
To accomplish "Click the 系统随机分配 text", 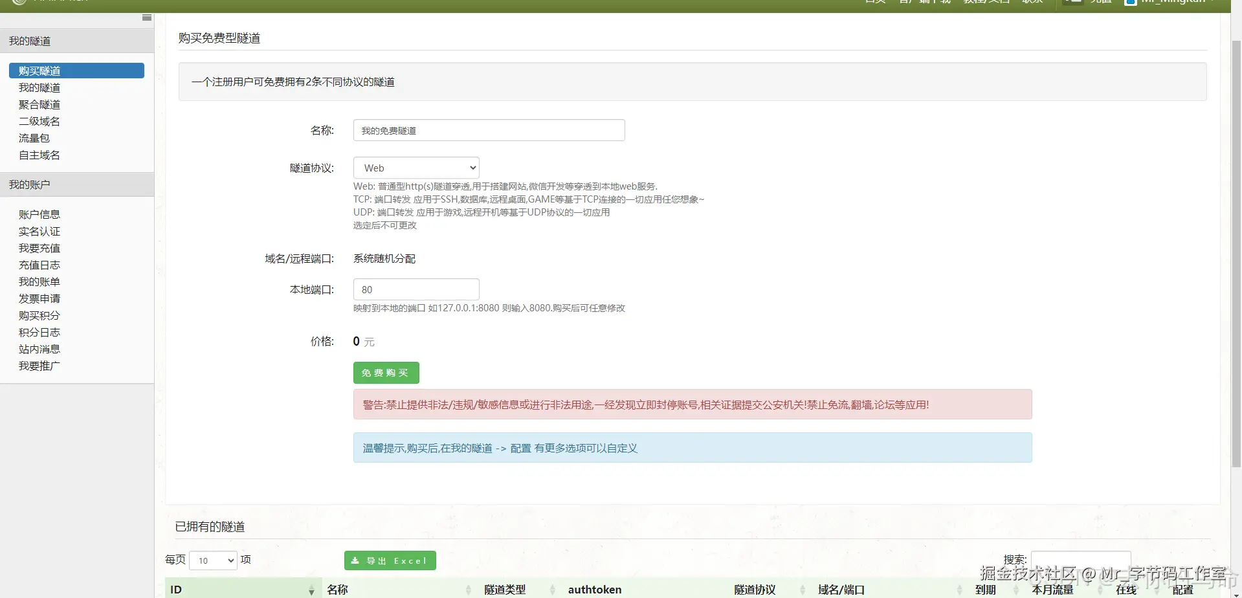I will (x=384, y=258).
